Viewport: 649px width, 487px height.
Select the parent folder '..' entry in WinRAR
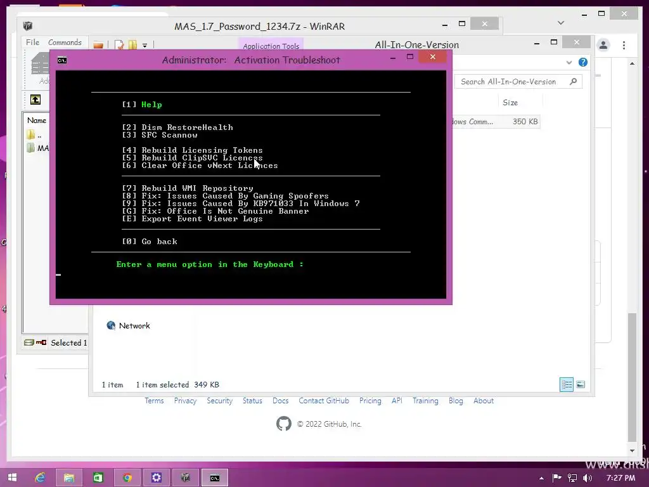click(34, 135)
